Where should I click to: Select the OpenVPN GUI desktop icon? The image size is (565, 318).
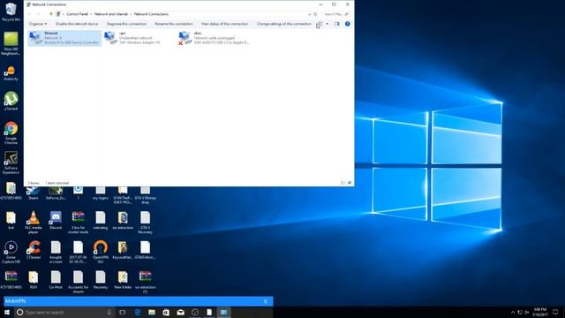pyautogui.click(x=101, y=251)
